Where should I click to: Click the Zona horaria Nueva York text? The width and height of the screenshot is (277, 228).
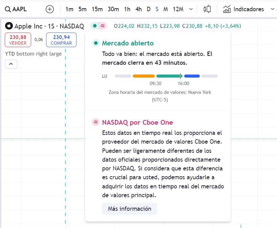coord(160,96)
